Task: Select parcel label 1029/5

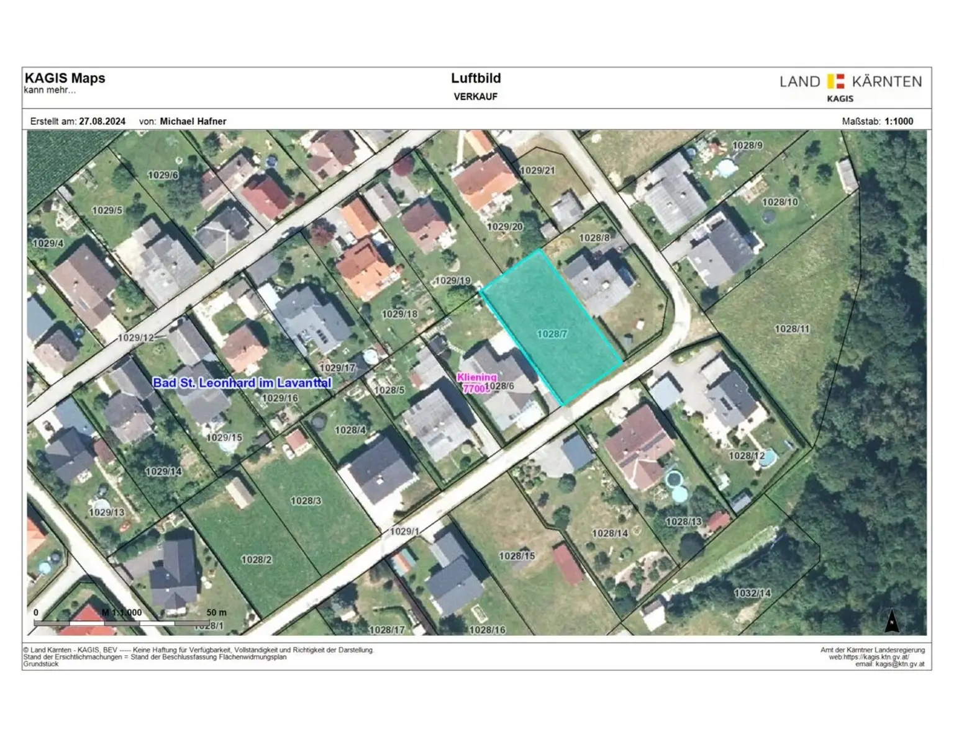Action: [x=107, y=210]
